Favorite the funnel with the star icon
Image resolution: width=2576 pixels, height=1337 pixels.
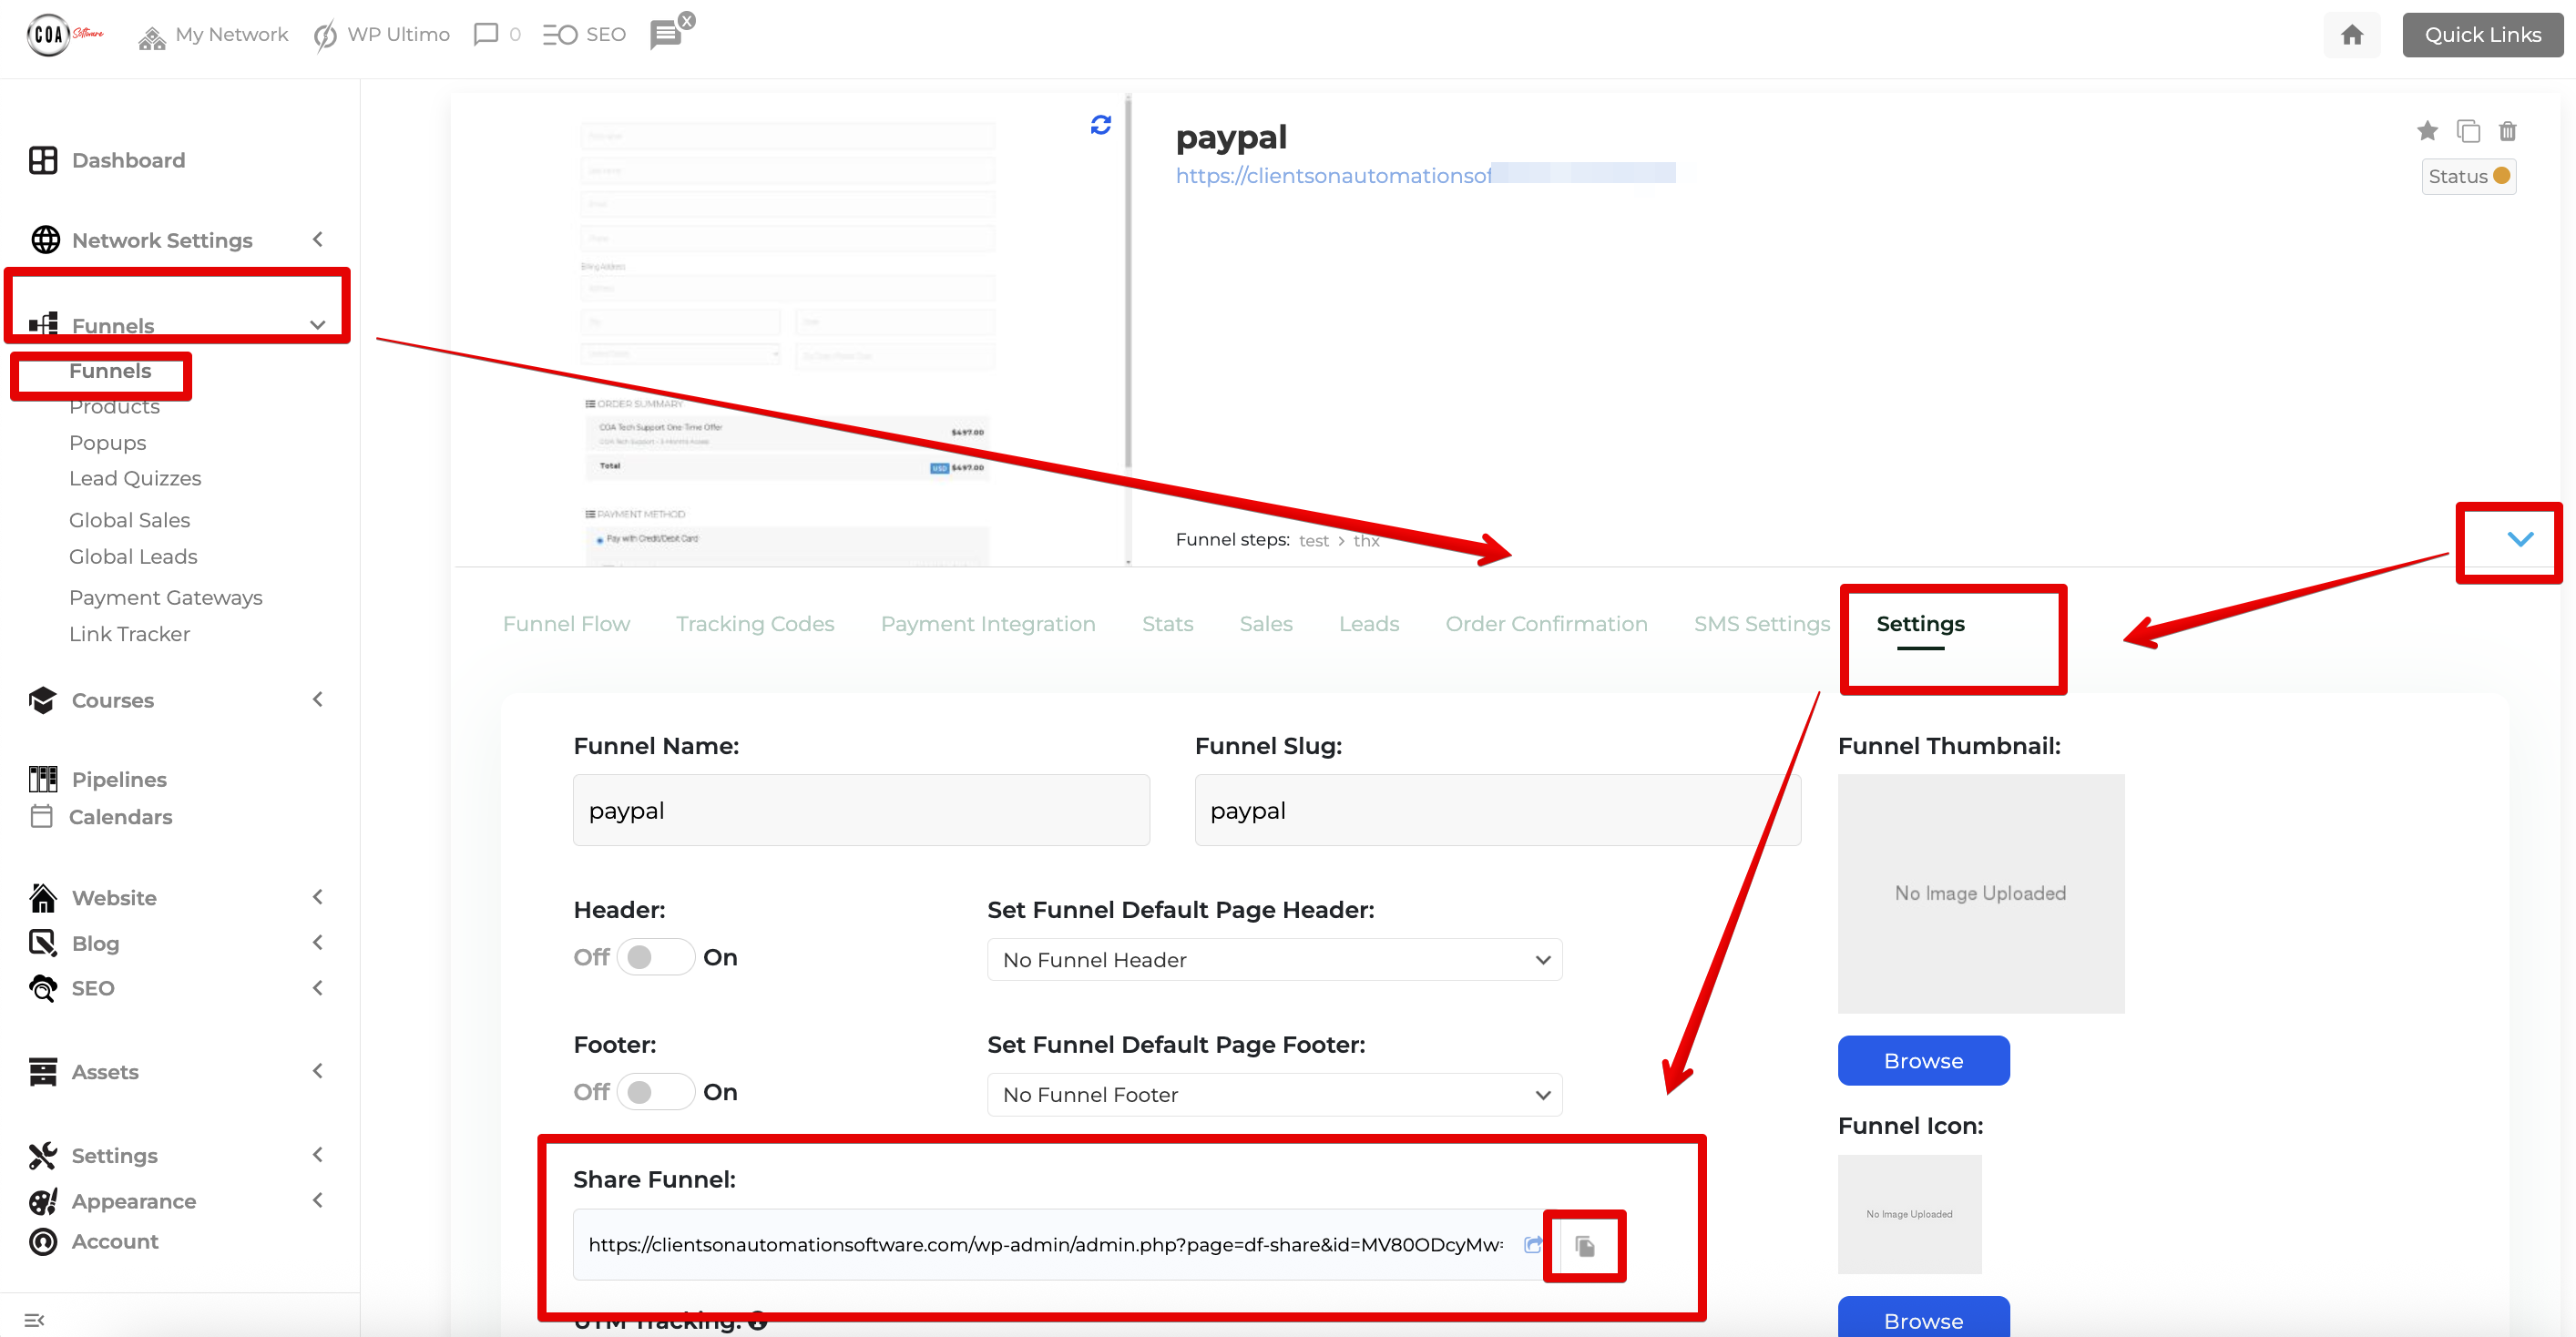click(x=2428, y=131)
